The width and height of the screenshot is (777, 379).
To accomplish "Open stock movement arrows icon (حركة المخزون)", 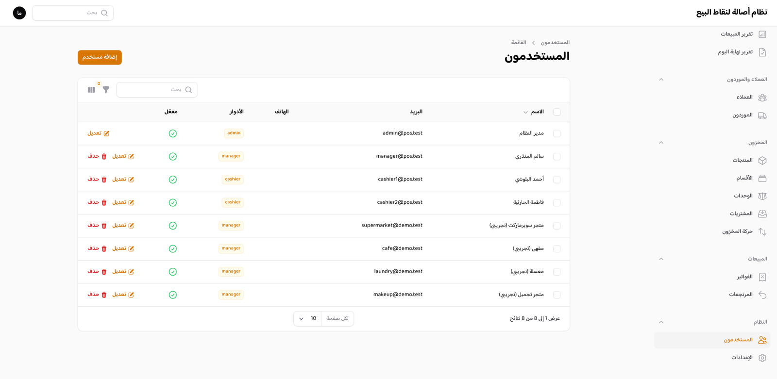I will 762,232.
